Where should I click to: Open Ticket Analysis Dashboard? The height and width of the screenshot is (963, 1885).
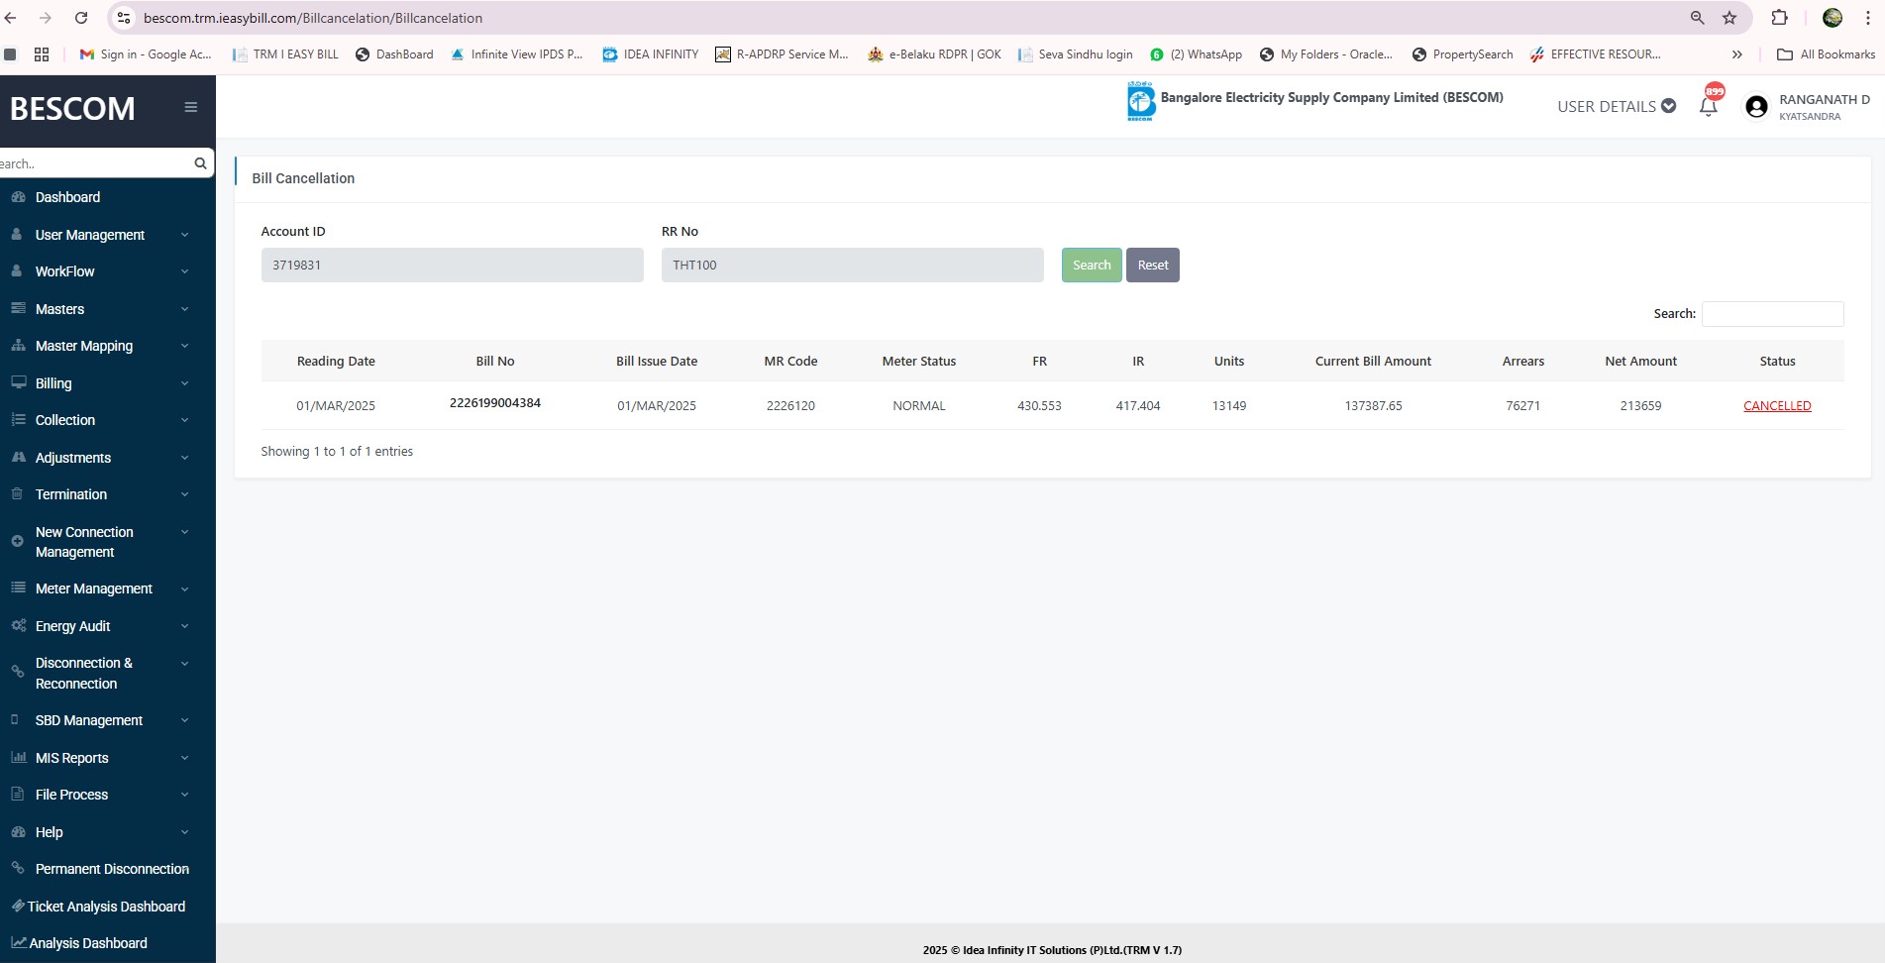point(108,907)
